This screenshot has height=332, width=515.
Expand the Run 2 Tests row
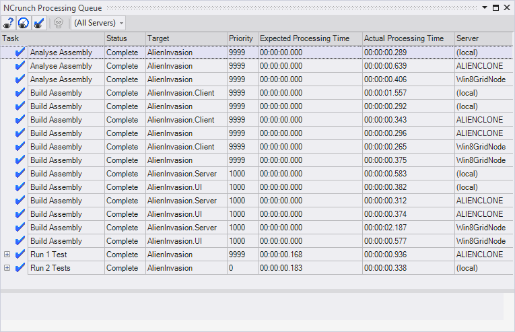pyautogui.click(x=7, y=268)
